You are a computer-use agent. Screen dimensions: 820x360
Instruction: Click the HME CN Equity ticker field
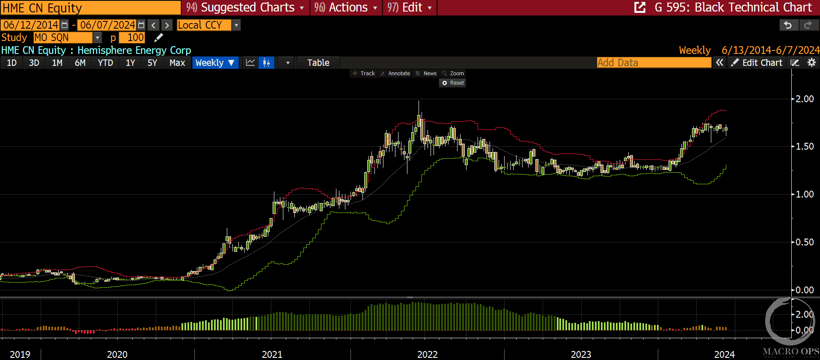tap(91, 8)
